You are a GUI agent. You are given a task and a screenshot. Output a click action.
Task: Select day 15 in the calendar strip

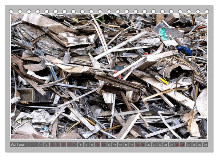[120, 145]
